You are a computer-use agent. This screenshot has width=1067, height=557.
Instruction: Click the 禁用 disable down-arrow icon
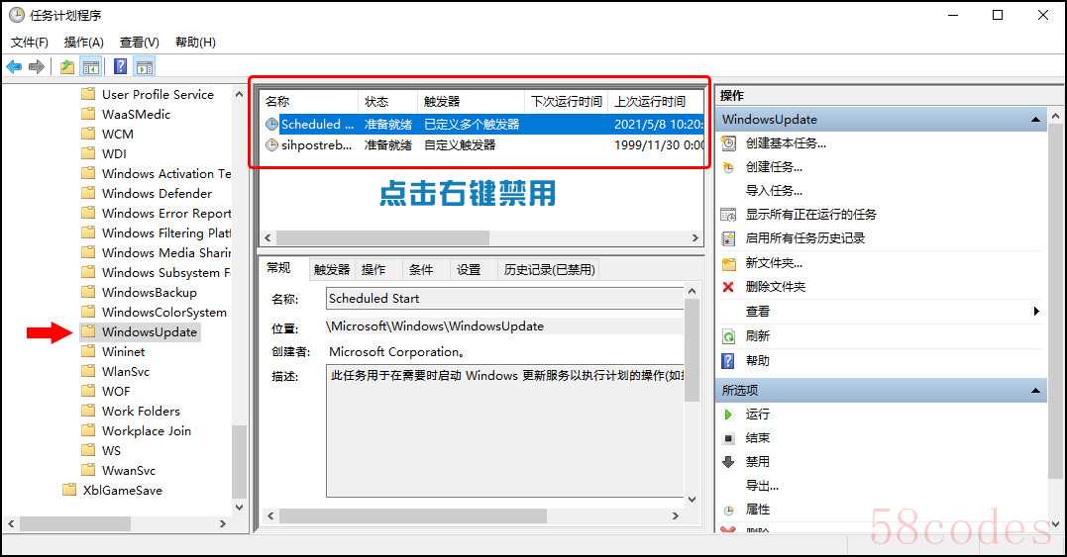coord(729,462)
